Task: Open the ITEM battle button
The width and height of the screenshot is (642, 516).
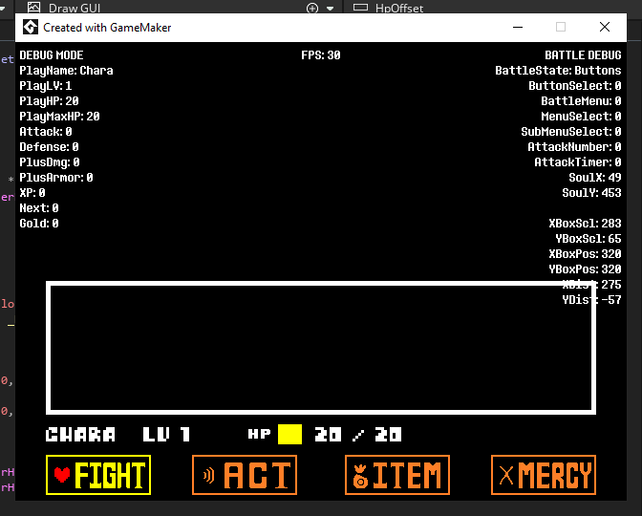Action: [x=397, y=475]
